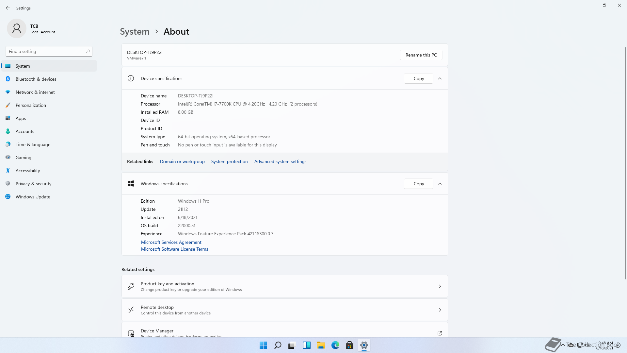Click the Settings gear on the taskbar
The width and height of the screenshot is (627, 353).
364,345
